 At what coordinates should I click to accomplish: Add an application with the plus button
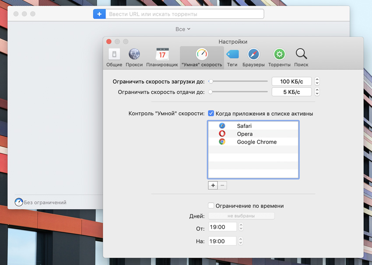click(x=213, y=185)
